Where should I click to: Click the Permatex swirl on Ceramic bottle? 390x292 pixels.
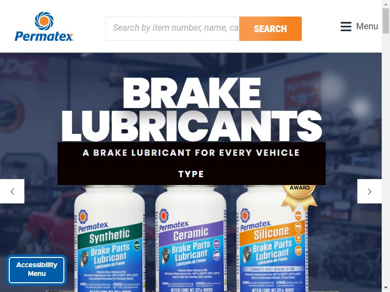pyautogui.click(x=164, y=215)
